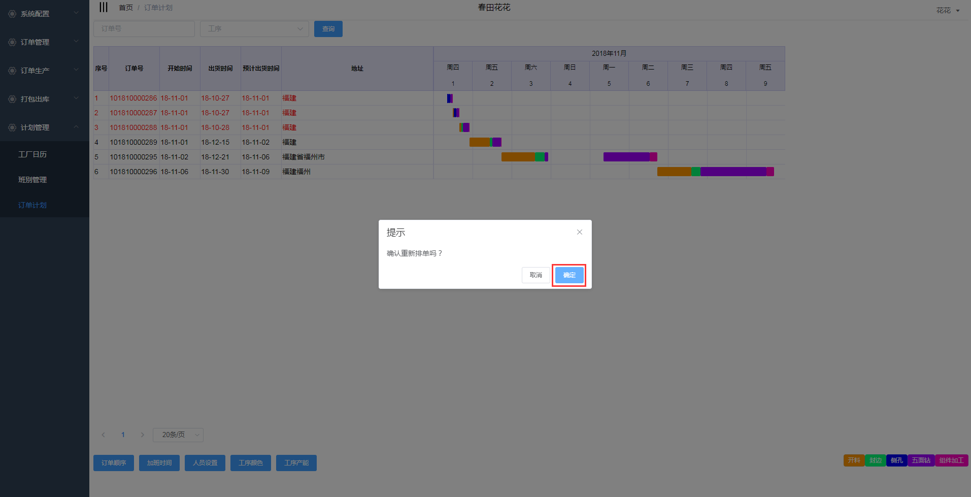The height and width of the screenshot is (497, 971).
Task: Click the 订单号 search input field
Action: point(144,29)
